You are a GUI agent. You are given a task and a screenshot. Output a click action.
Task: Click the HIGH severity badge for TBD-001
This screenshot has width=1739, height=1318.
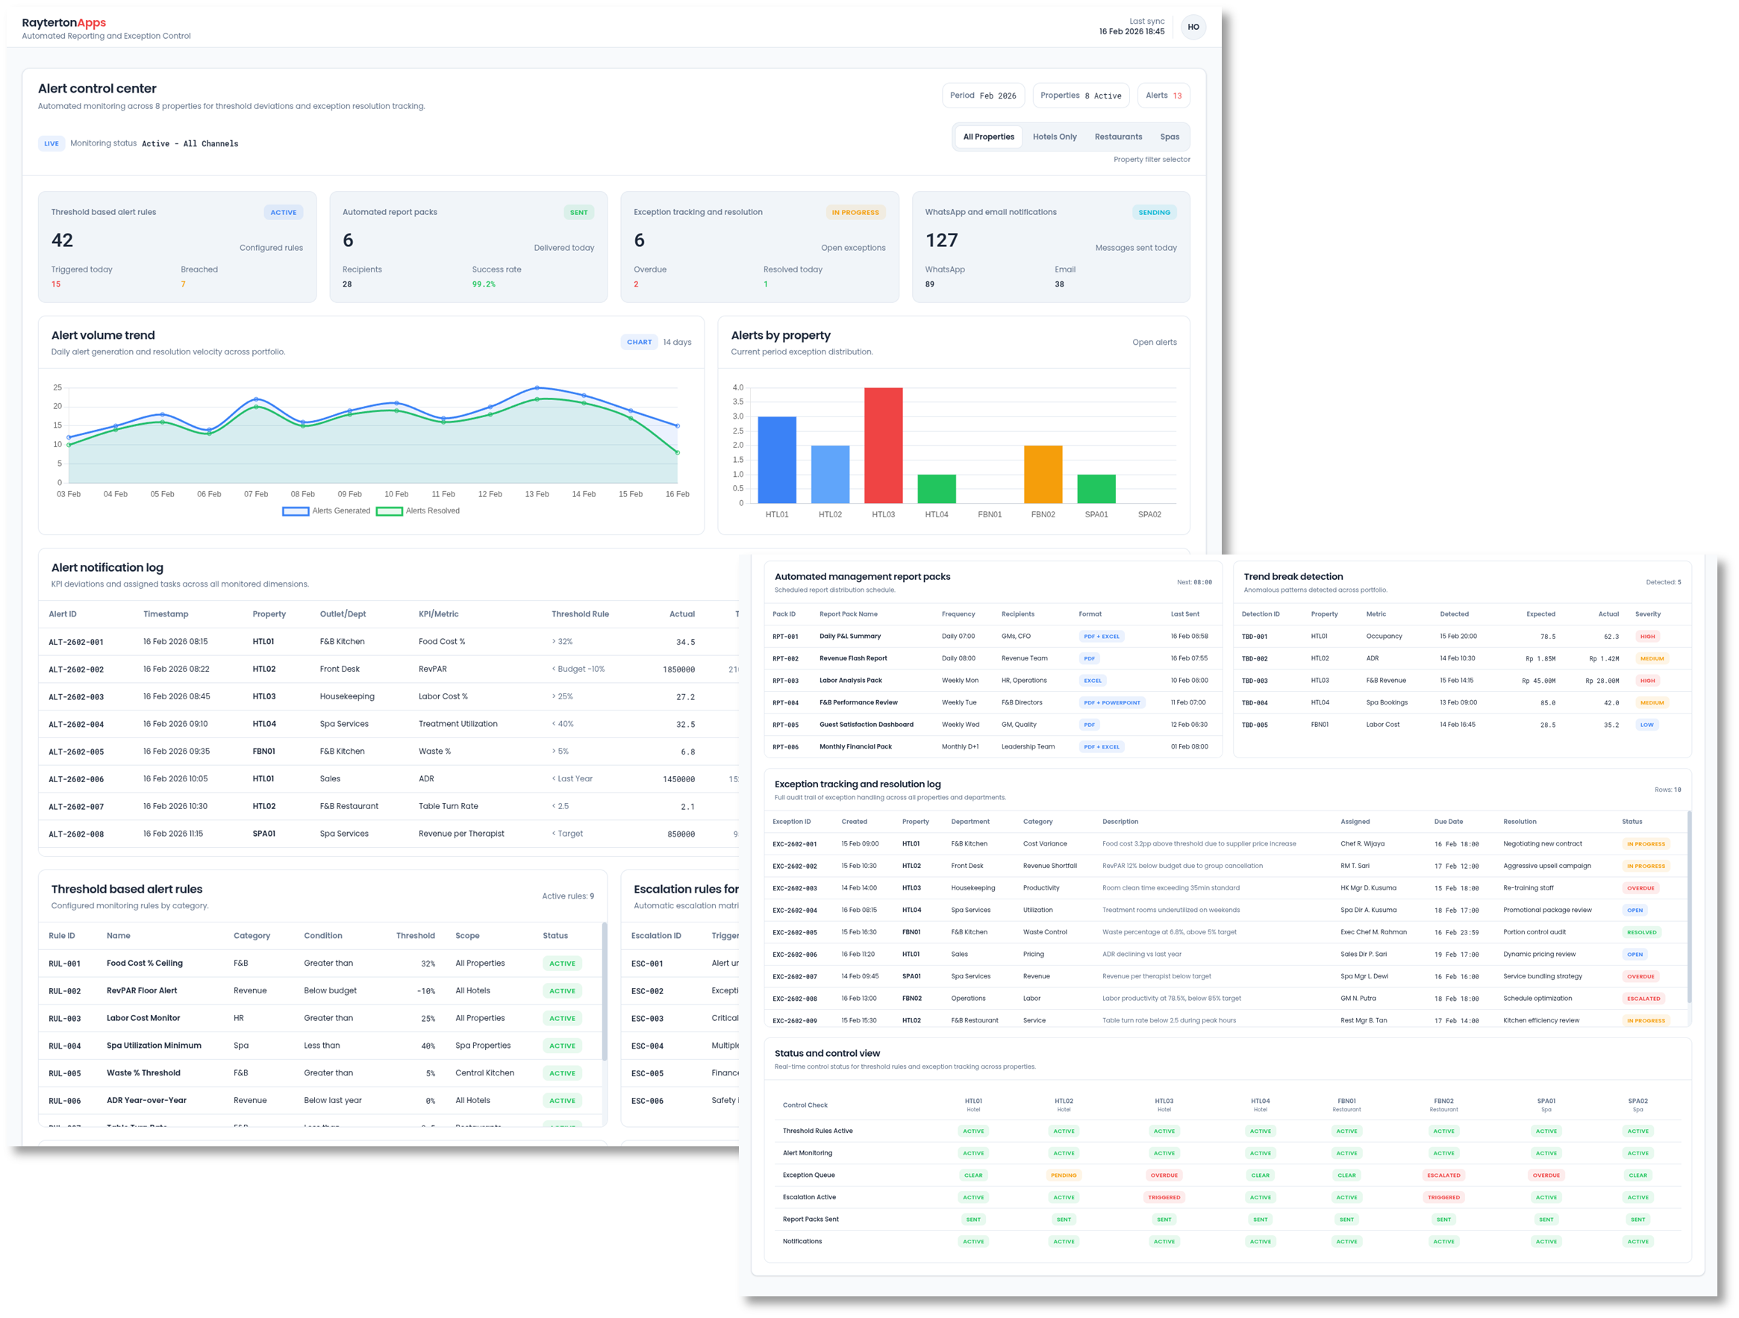click(x=1647, y=636)
